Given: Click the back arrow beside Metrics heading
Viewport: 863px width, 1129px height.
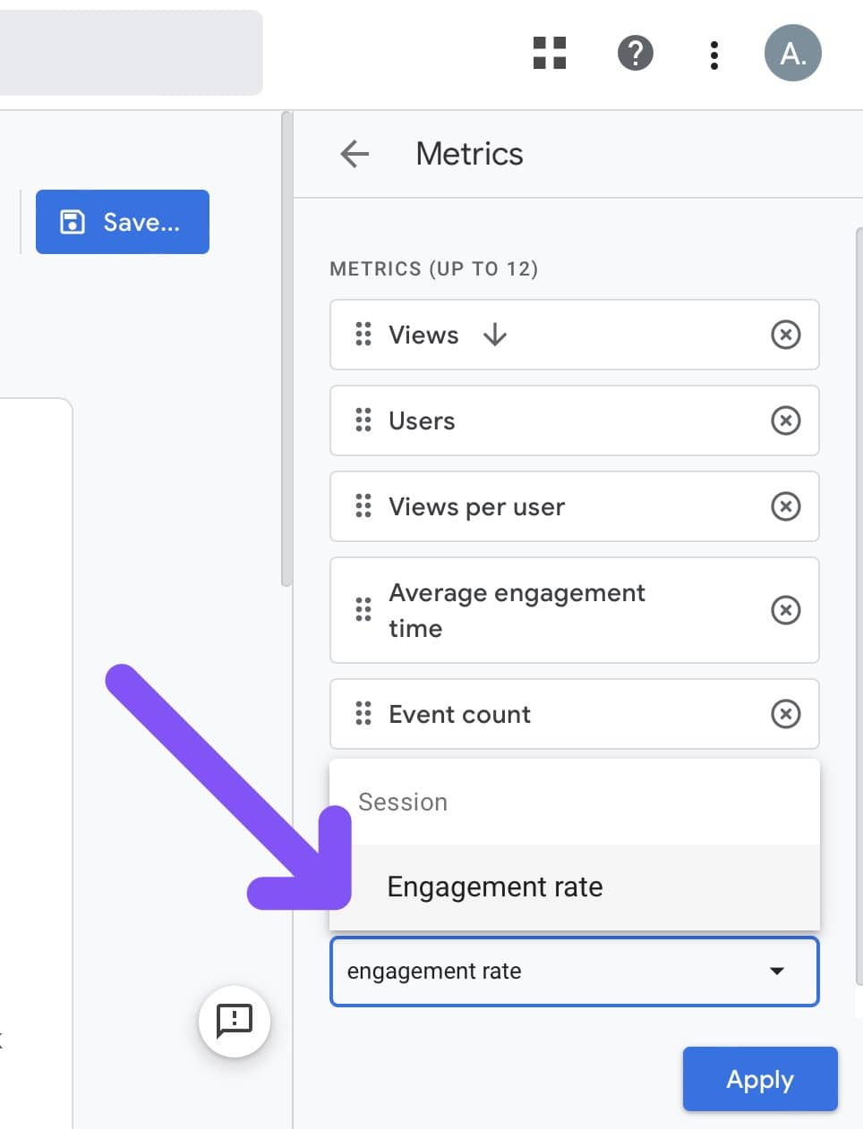Looking at the screenshot, I should (355, 154).
